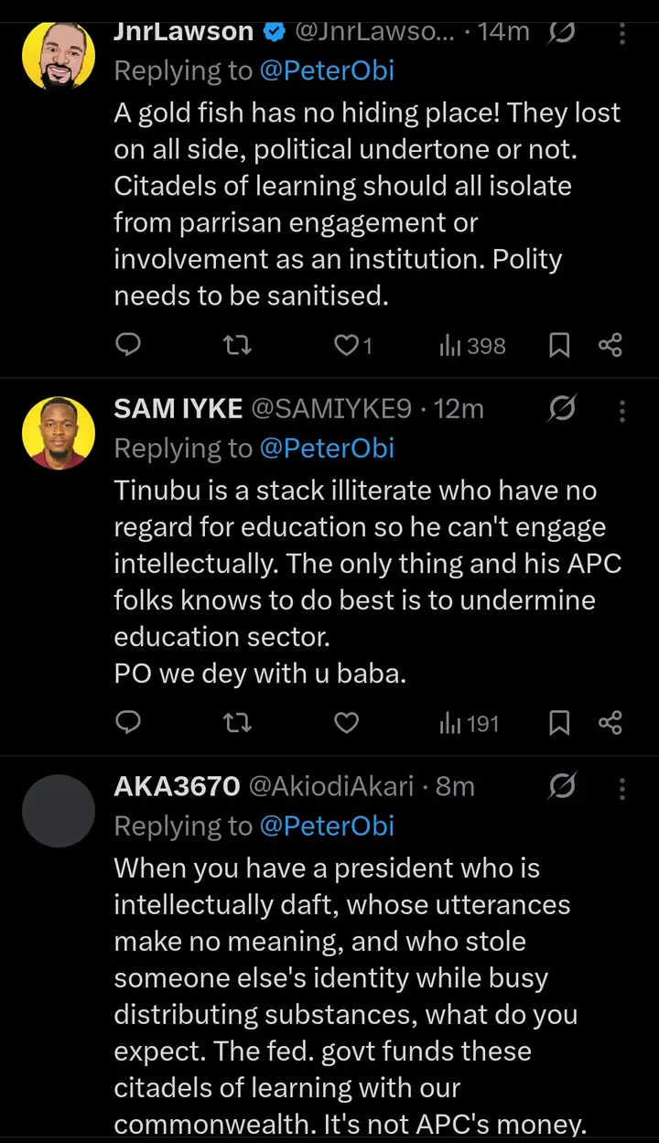Viewport: 659px width, 1143px height.
Task: Share SAM IYKE's tweet
Action: coord(610,724)
